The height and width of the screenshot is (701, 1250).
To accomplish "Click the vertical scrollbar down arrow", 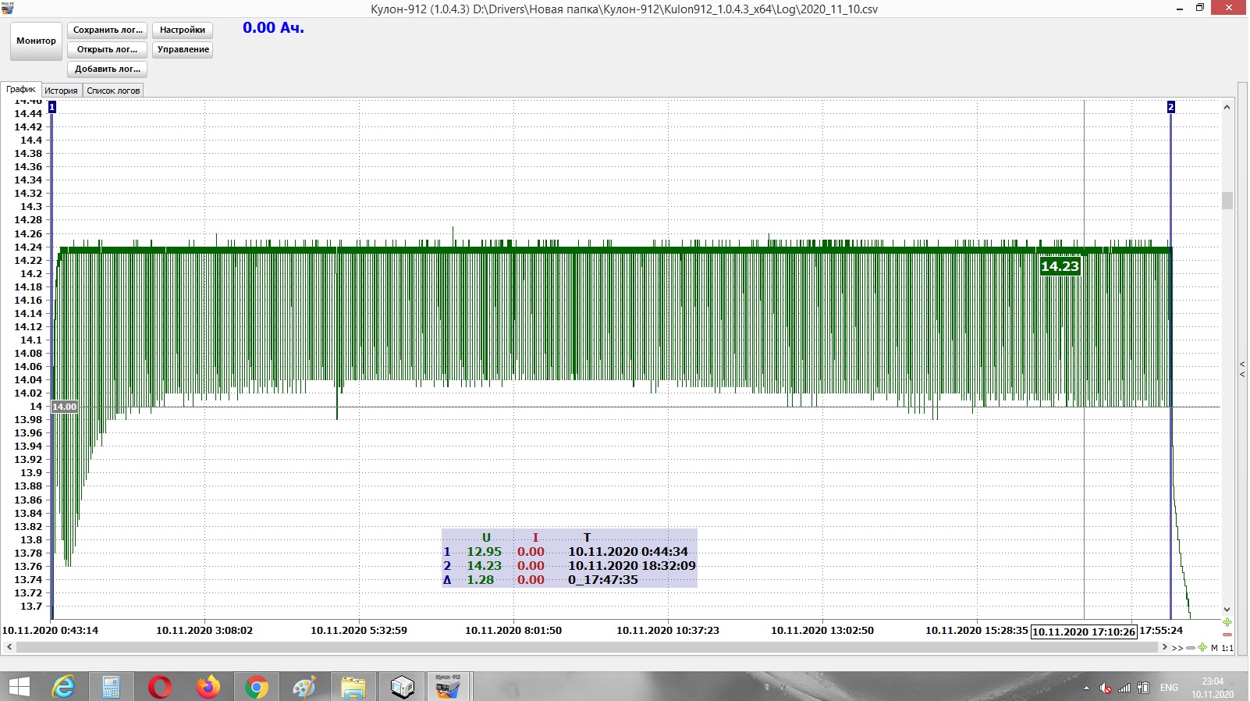I will point(1227,610).
